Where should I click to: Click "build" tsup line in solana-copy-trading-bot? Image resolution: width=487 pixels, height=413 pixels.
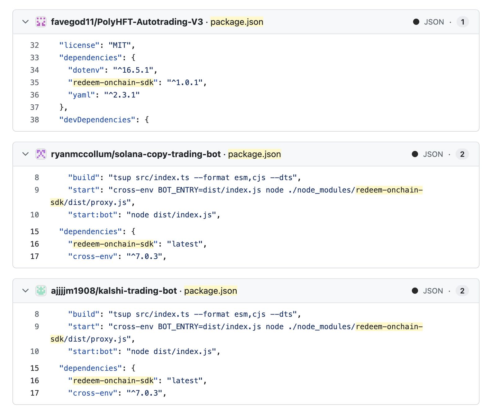(x=184, y=177)
